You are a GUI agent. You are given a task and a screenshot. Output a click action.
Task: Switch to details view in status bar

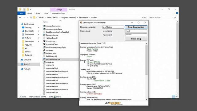173,97
